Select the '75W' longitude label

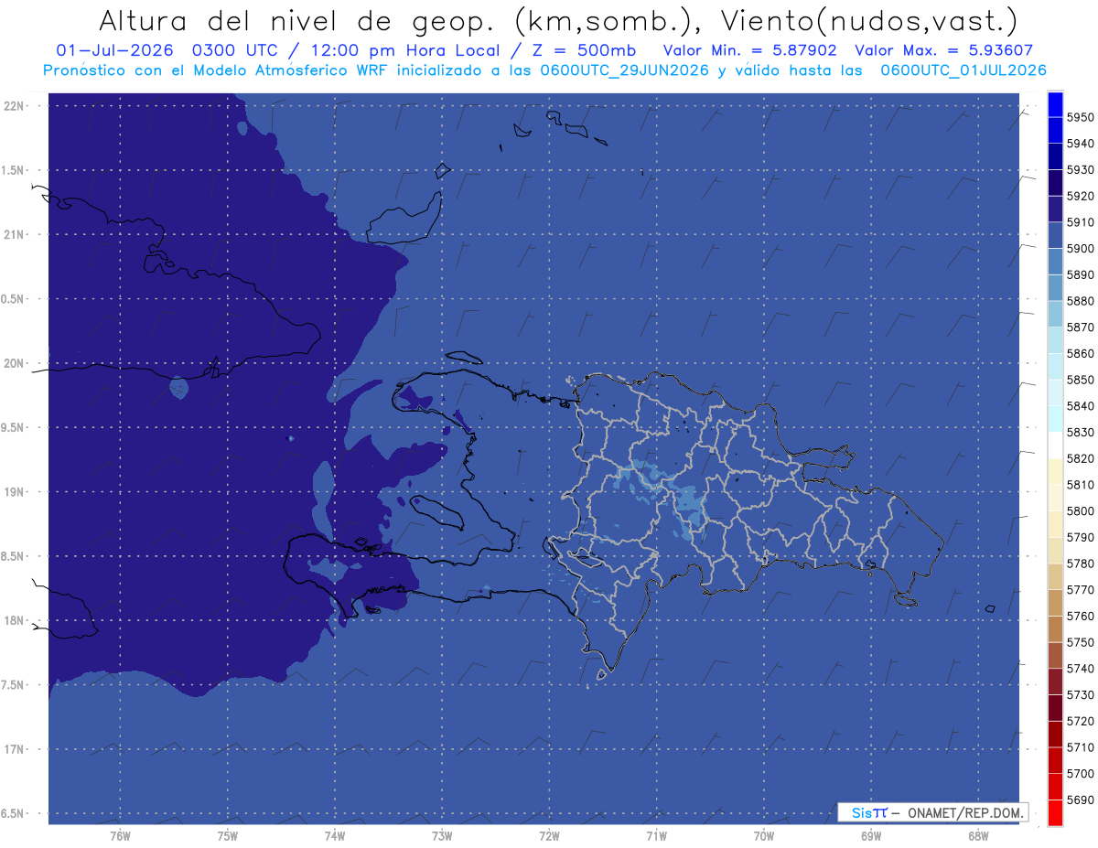tap(227, 836)
